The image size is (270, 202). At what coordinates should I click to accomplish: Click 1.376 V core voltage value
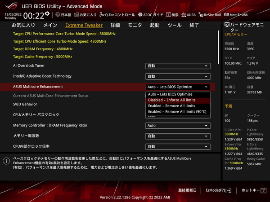252,63
